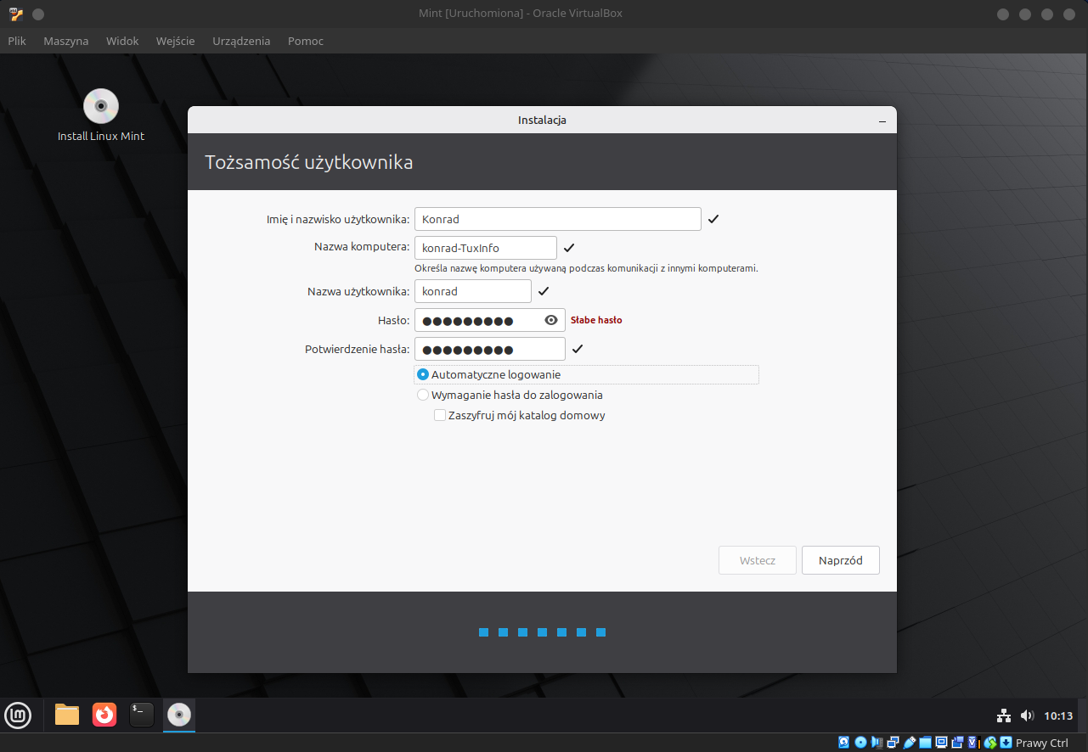Click the Słabe hasło warning text
This screenshot has height=752, width=1088.
pos(596,320)
